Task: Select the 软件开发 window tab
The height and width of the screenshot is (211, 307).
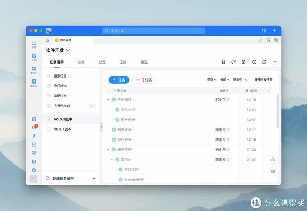Action: point(73,40)
